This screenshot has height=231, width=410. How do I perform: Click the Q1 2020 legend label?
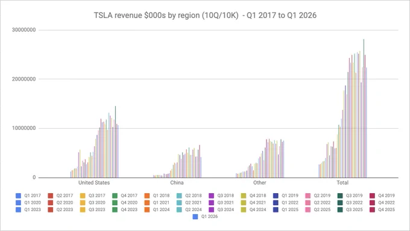(33, 203)
